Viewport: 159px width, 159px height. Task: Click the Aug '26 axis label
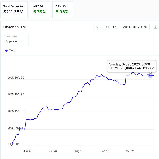click(x=79, y=151)
